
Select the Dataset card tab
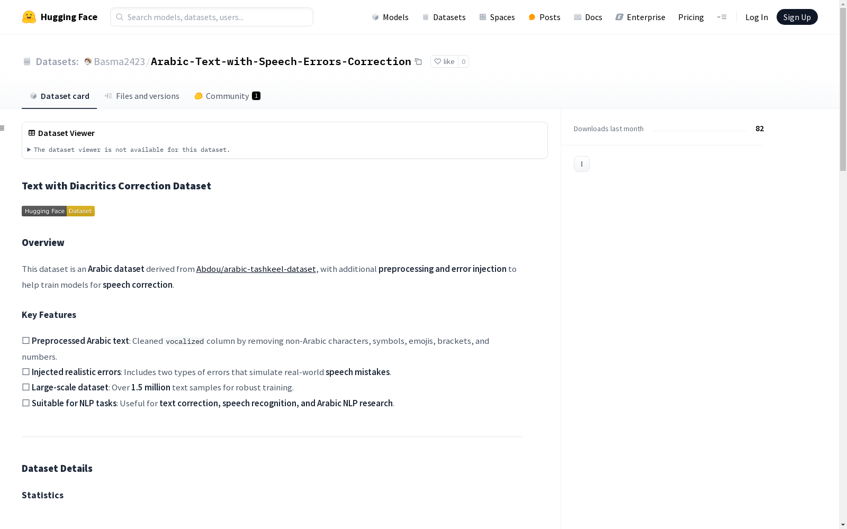[x=59, y=96]
